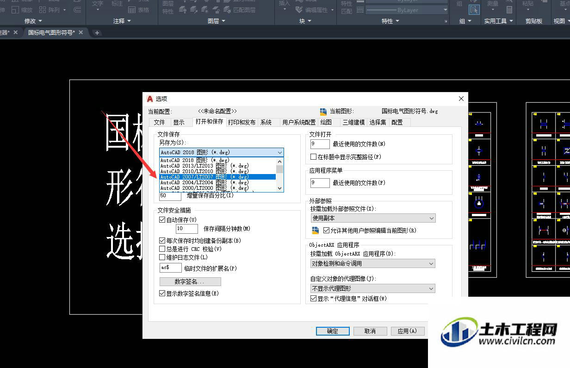570x368 pixels.
Task: Add a new drawing tab with plus
Action: [97, 33]
